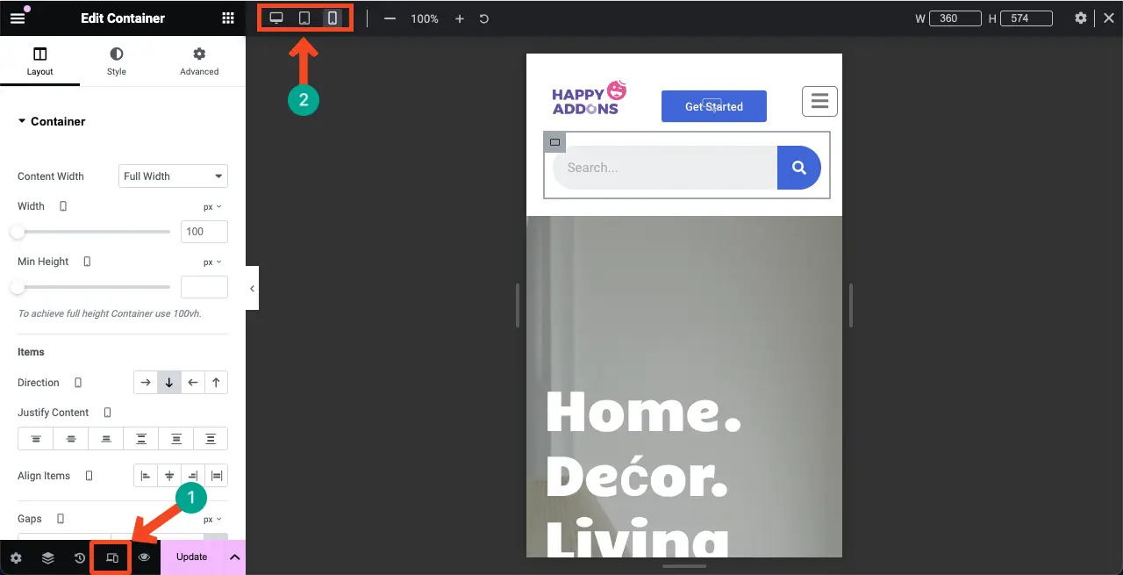Image resolution: width=1123 pixels, height=575 pixels.
Task: Expand save options arrow next to Update
Action: click(234, 557)
